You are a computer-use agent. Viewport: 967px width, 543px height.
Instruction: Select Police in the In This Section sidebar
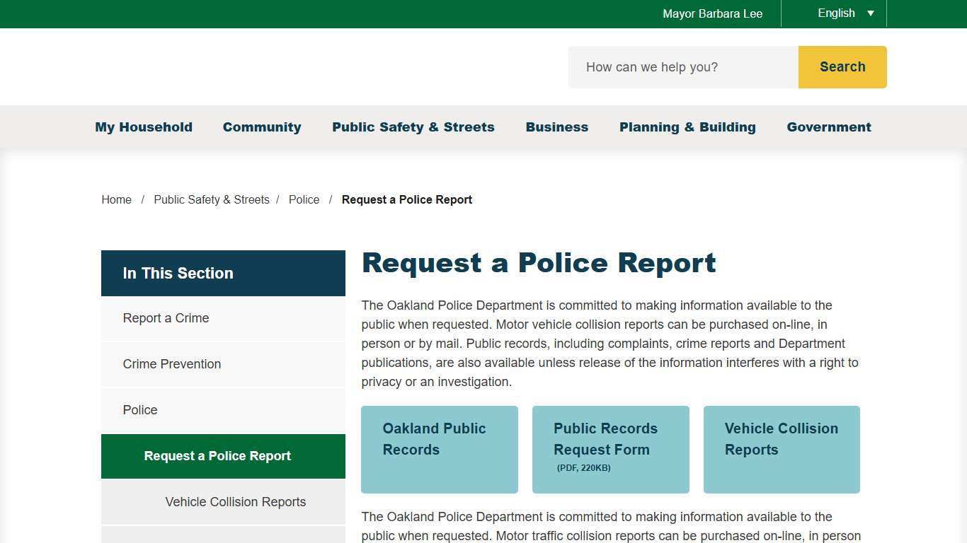coord(139,410)
